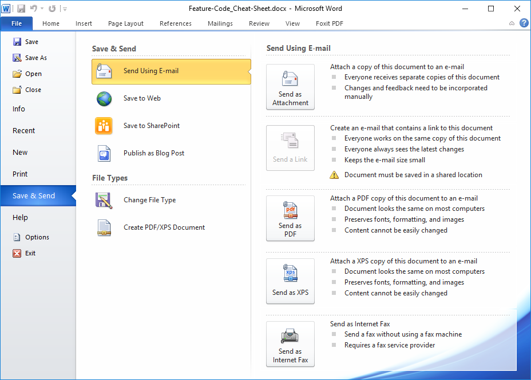Open the Page Layout ribbon tab
The width and height of the screenshot is (531, 380).
(x=126, y=23)
